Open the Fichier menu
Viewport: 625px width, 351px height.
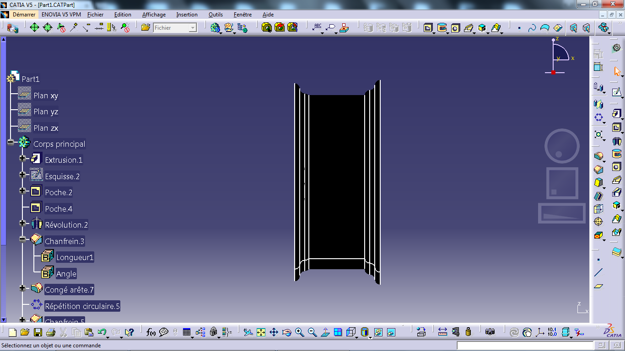(95, 15)
